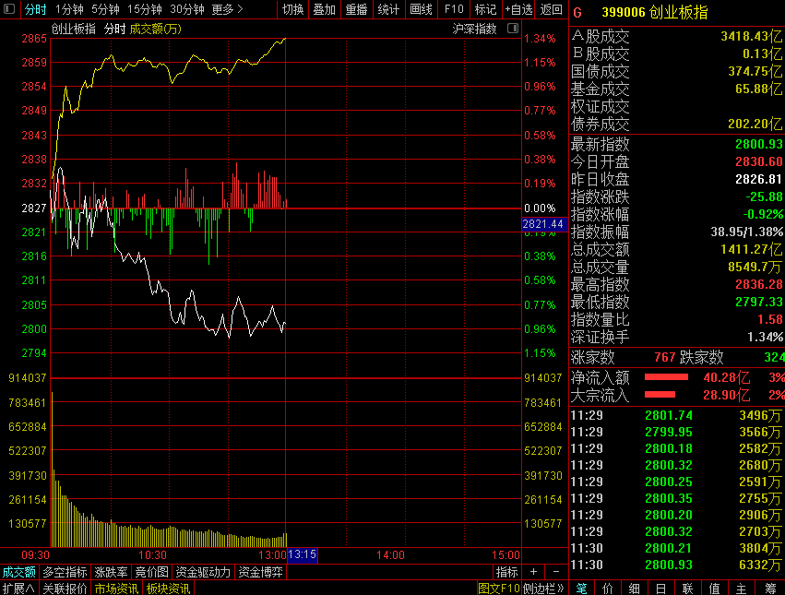Switch to the 资金驱动力 indicator tab
The image size is (785, 595).
click(x=202, y=572)
